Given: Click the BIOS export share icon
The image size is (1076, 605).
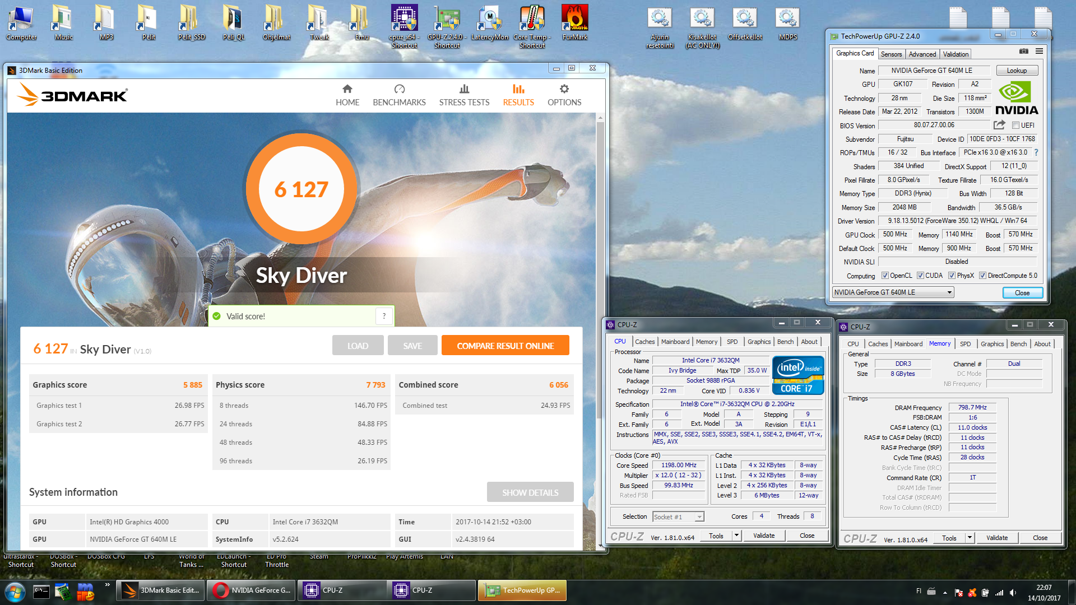Looking at the screenshot, I should click(999, 125).
